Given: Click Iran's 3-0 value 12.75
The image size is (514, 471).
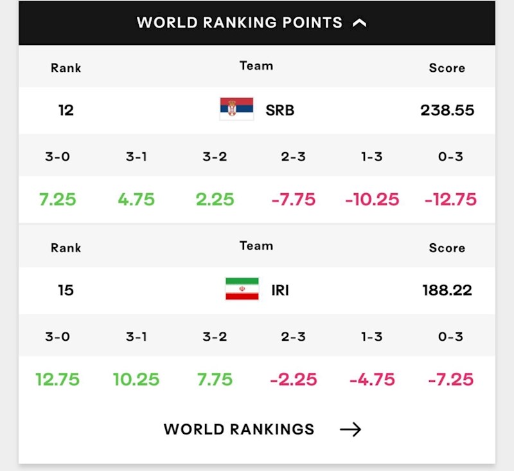Looking at the screenshot, I should pyautogui.click(x=57, y=379).
